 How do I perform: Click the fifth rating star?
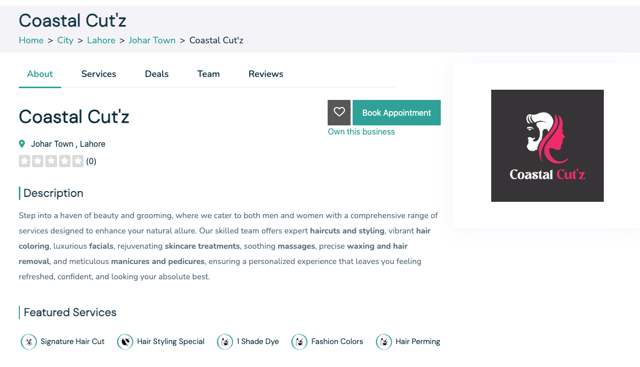click(x=77, y=161)
